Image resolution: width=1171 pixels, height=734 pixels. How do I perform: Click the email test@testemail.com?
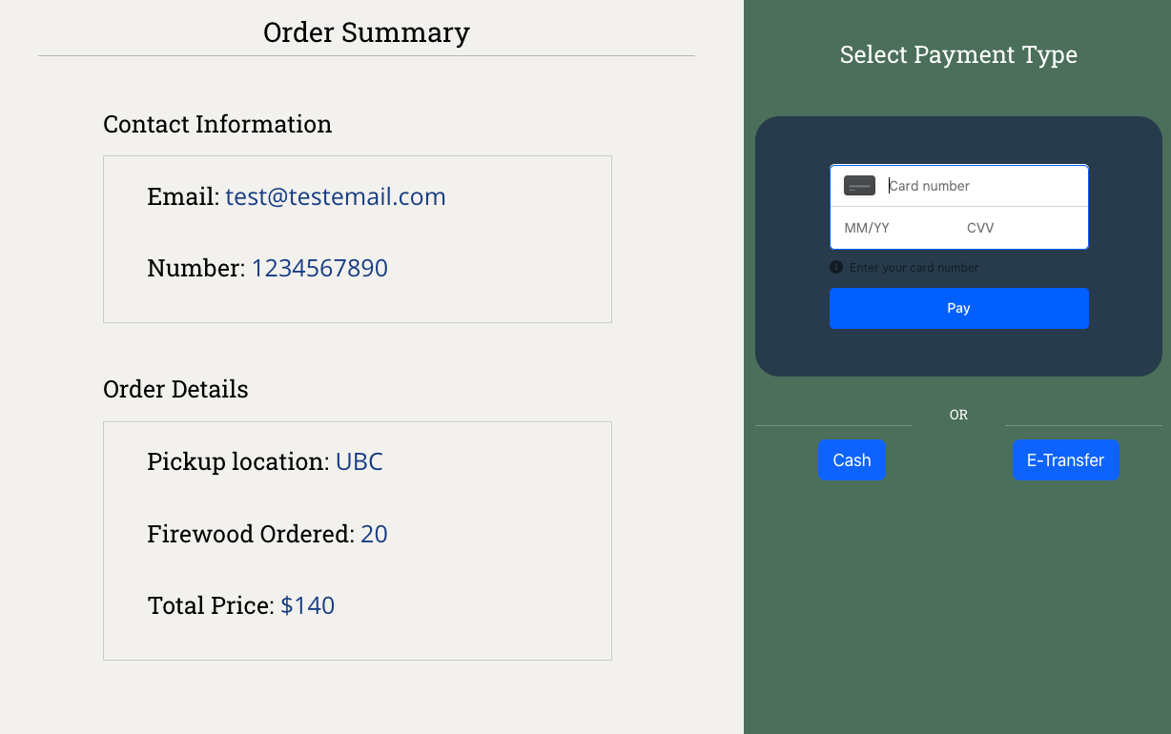coord(336,197)
